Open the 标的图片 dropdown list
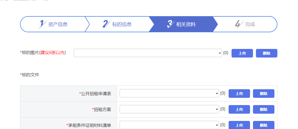Image resolution: width=298 pixels, height=129 pixels. (148, 53)
